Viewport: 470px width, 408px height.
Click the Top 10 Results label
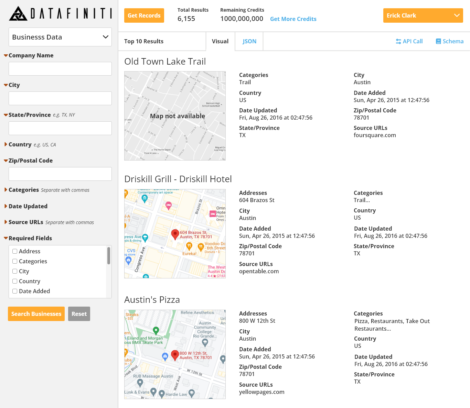(x=144, y=41)
